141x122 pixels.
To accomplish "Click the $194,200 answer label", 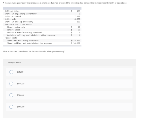I will [21, 107].
